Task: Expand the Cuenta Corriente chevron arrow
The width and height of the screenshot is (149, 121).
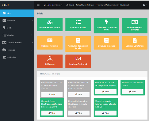Action: [x=32, y=43]
